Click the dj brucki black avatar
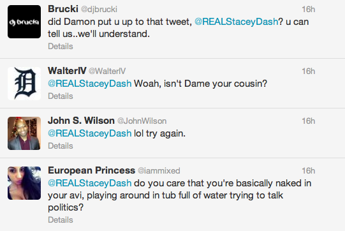This screenshot has height=231, width=345. [x=24, y=22]
